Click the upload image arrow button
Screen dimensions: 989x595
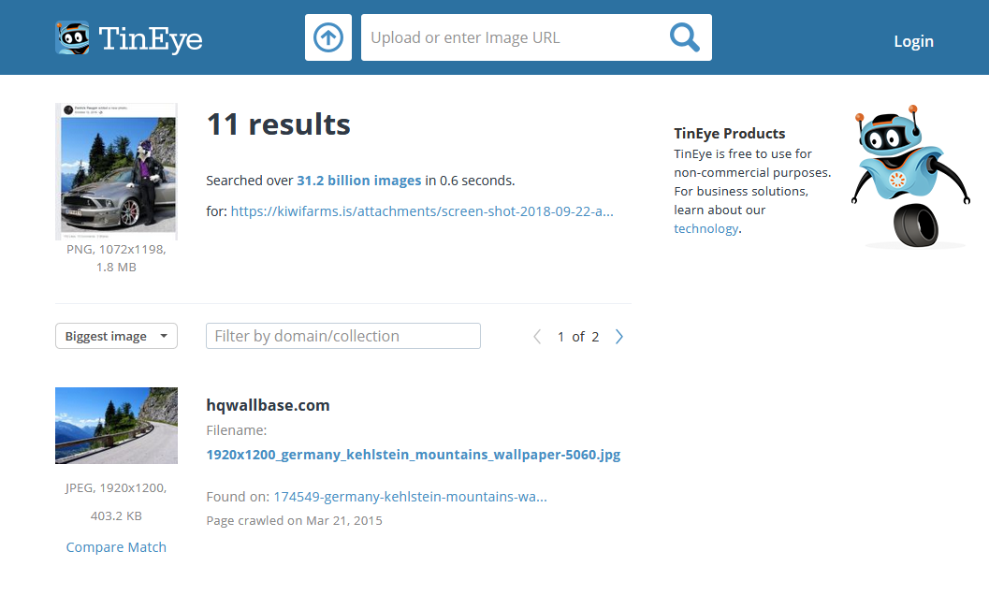tap(328, 37)
